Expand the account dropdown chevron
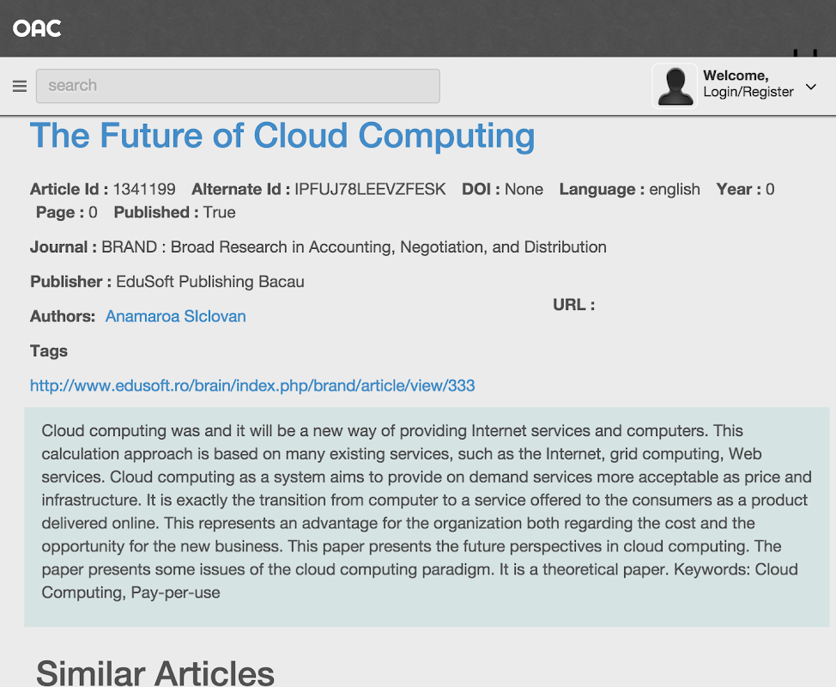The height and width of the screenshot is (687, 836). click(811, 87)
